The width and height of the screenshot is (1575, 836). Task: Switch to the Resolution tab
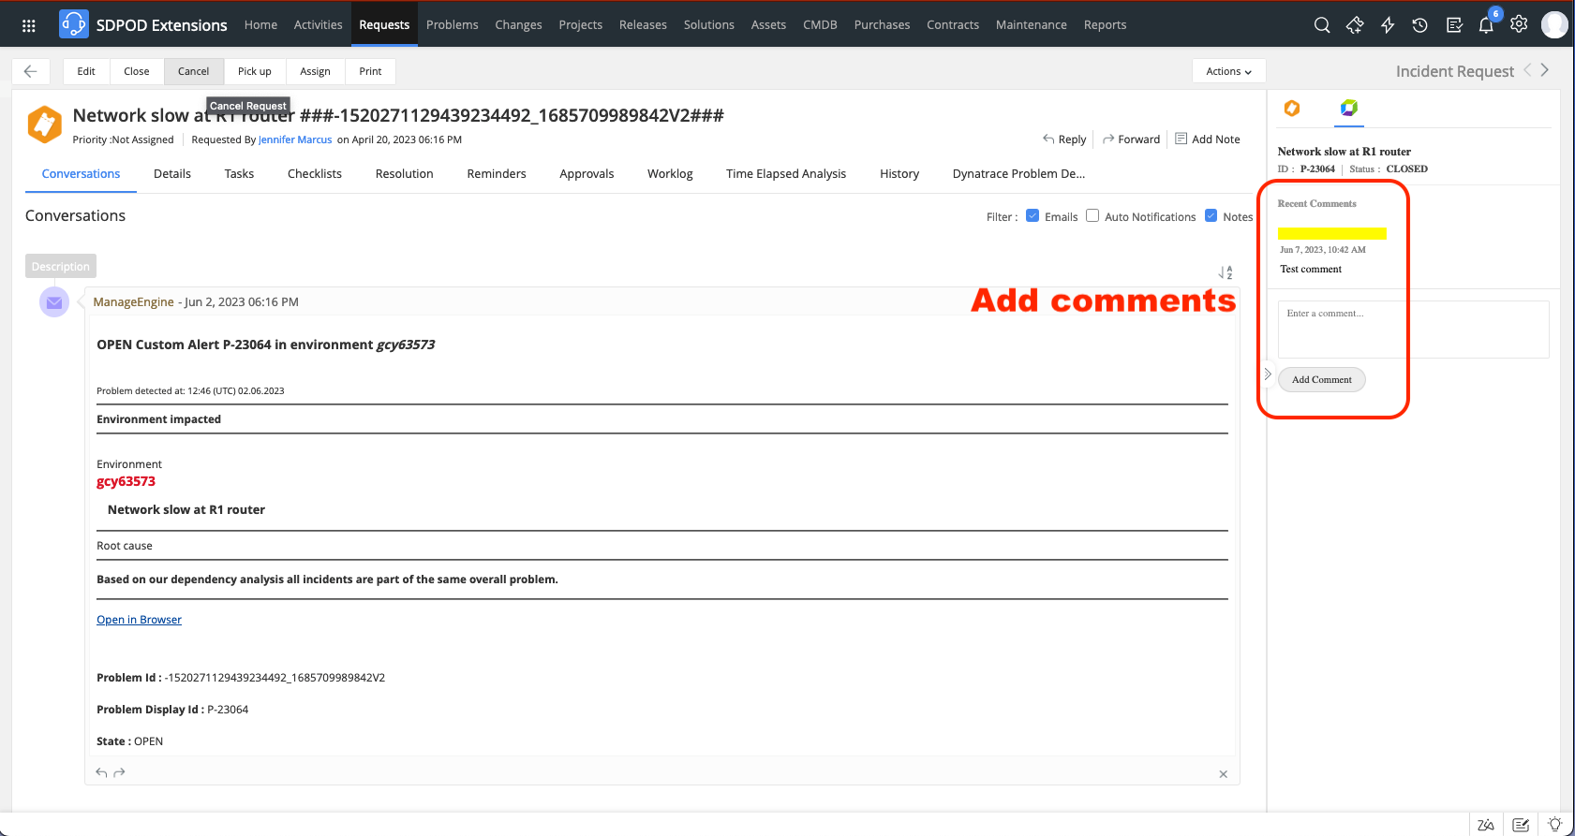pos(405,174)
